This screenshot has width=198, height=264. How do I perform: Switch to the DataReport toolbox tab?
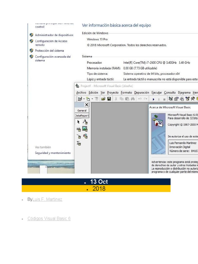point(82,115)
